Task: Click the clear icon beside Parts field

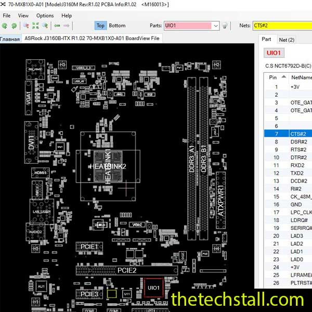Action: [x=224, y=25]
